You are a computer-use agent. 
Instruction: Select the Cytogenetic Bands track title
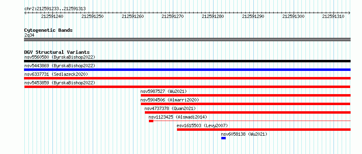click(48, 30)
